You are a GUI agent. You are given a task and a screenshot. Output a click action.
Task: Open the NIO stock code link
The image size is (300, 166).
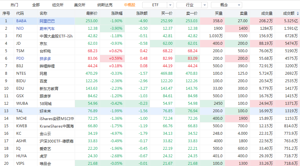click(x=20, y=28)
